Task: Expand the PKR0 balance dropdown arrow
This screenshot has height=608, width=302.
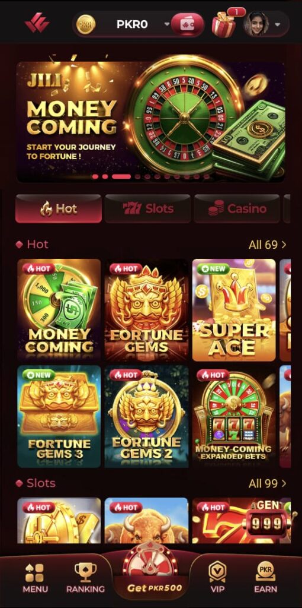Action: [x=167, y=24]
